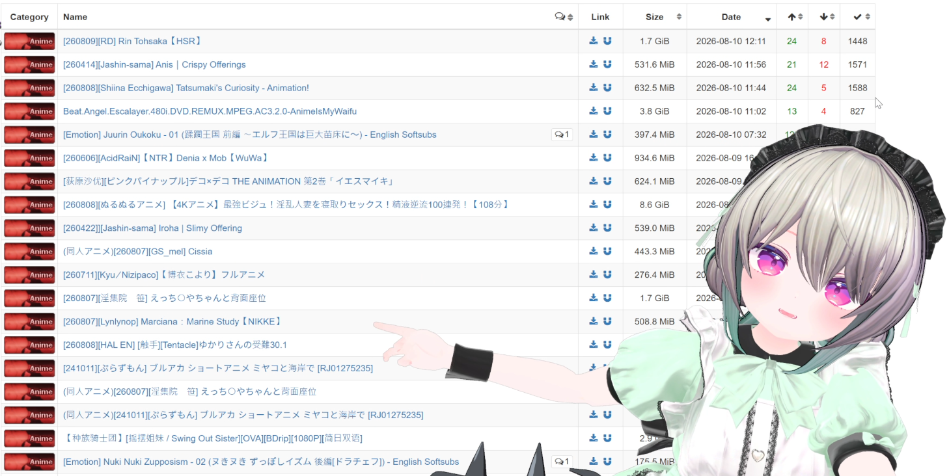Select the seeder count 21
This screenshot has width=949, height=476.
(791, 64)
